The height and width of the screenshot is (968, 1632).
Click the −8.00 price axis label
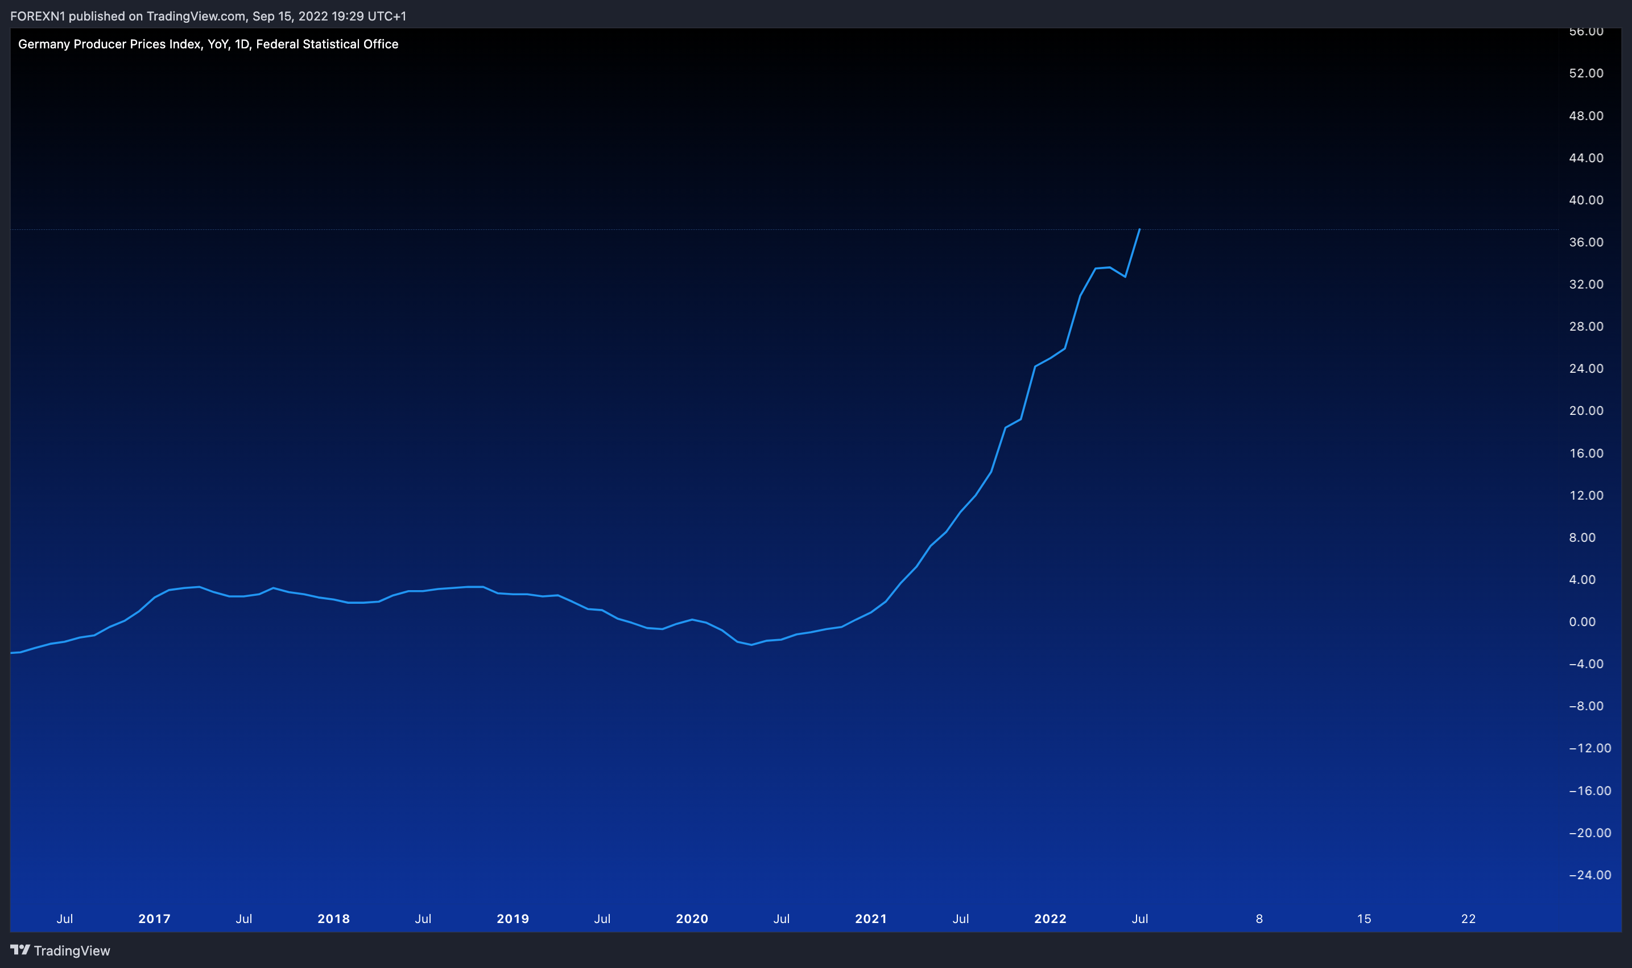point(1586,706)
